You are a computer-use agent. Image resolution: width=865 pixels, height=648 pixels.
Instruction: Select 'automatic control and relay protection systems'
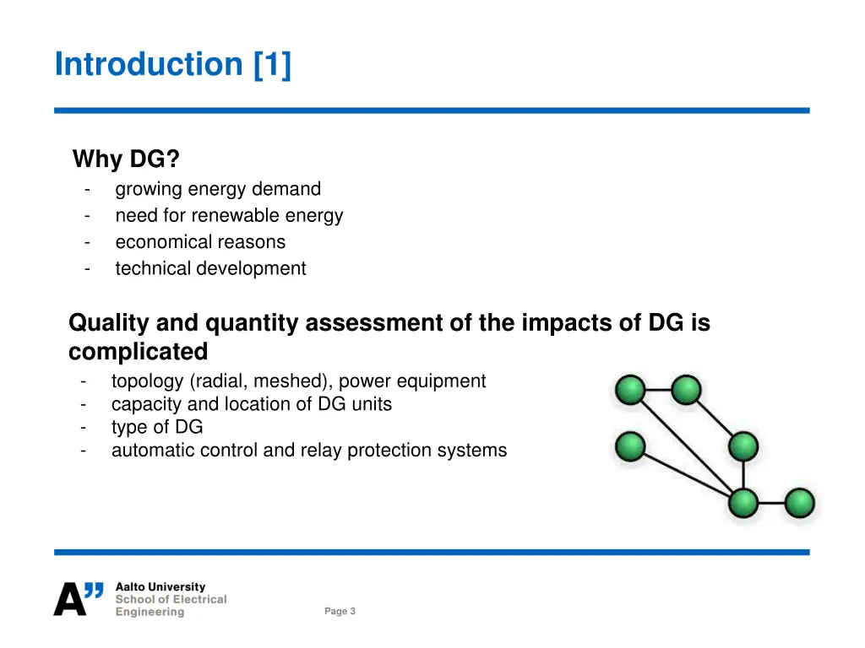coord(309,451)
